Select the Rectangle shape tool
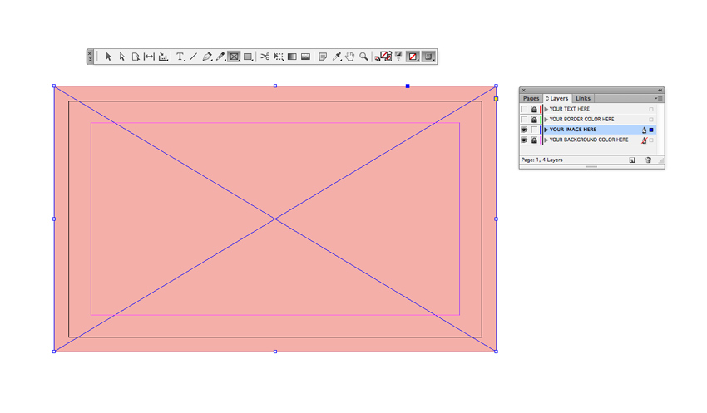The image size is (707, 413). point(248,57)
